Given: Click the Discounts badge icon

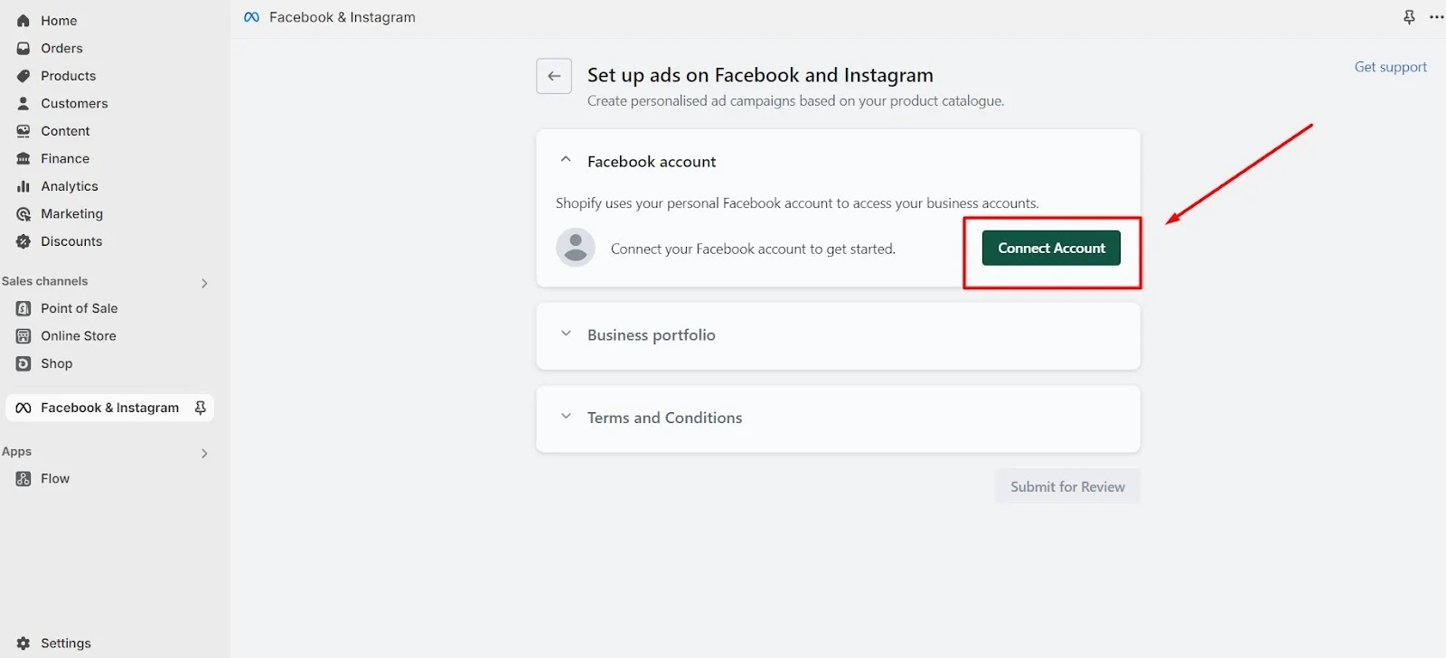Looking at the screenshot, I should (x=23, y=241).
